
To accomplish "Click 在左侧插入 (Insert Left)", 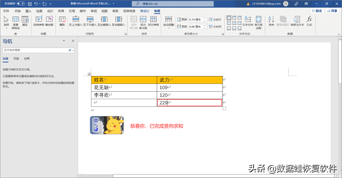I will point(104,21).
